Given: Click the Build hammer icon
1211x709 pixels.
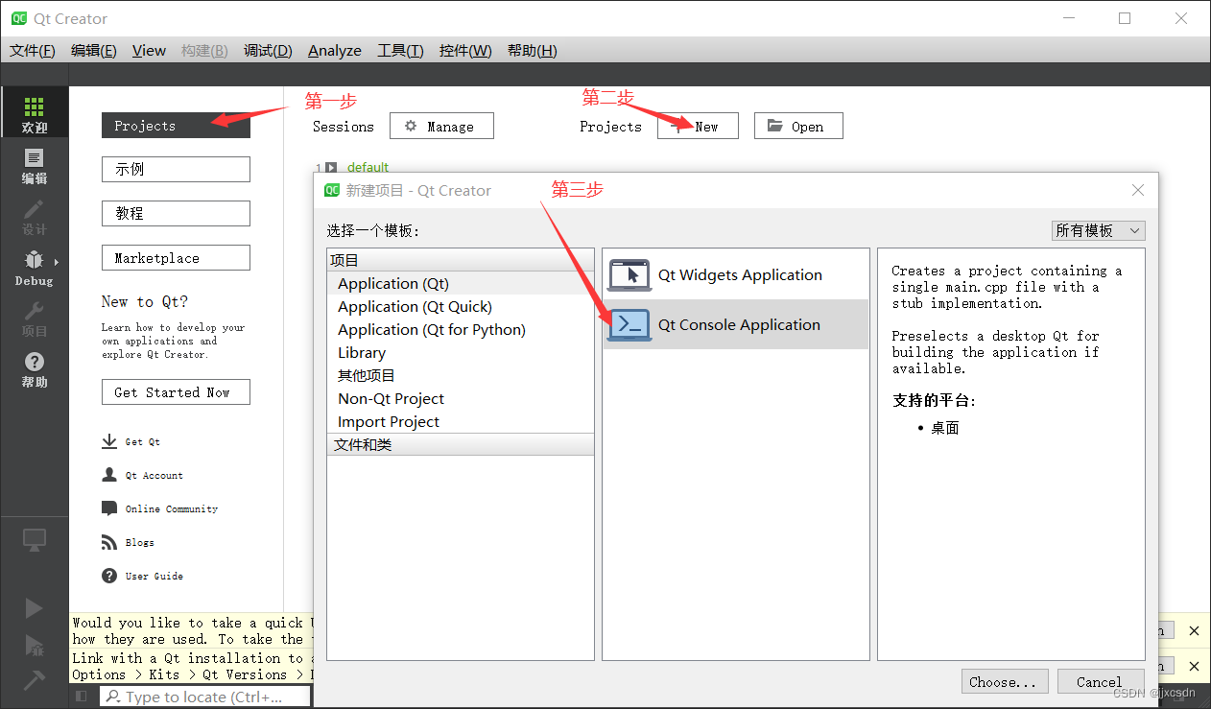Looking at the screenshot, I should 34,680.
